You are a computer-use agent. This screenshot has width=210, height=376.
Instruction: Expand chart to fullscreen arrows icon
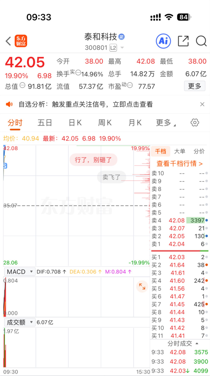point(142,287)
